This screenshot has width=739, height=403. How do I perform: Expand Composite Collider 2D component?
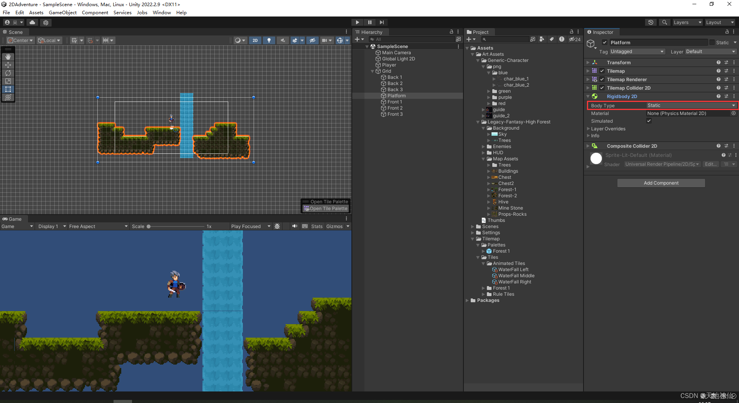coord(588,146)
